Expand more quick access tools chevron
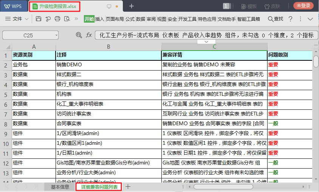 [76, 19]
